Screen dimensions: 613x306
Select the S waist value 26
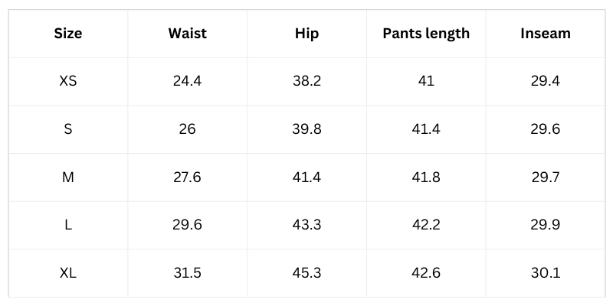[187, 129]
